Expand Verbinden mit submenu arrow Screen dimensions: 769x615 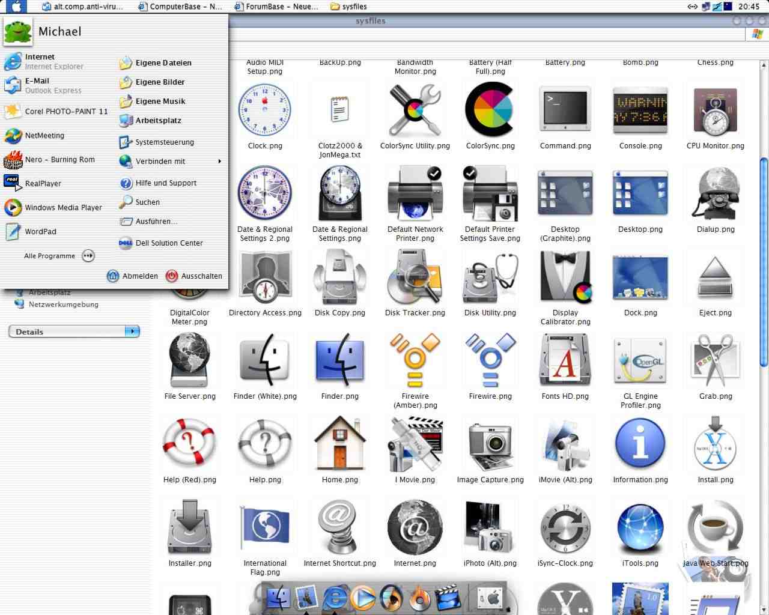220,161
